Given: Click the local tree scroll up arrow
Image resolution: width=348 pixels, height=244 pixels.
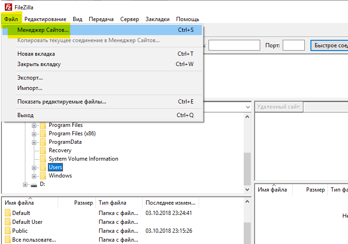Looking at the screenshot, I should (x=247, y=117).
